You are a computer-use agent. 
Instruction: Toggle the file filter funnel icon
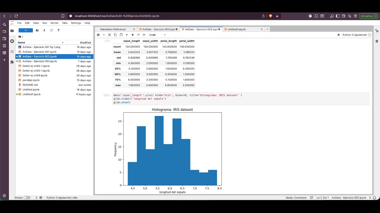click(x=58, y=30)
